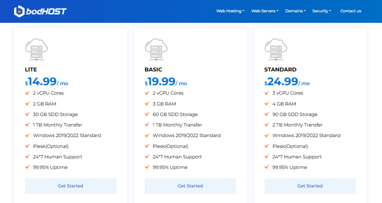
Task: Click Get Started under STANDARD plan
Action: click(310, 186)
